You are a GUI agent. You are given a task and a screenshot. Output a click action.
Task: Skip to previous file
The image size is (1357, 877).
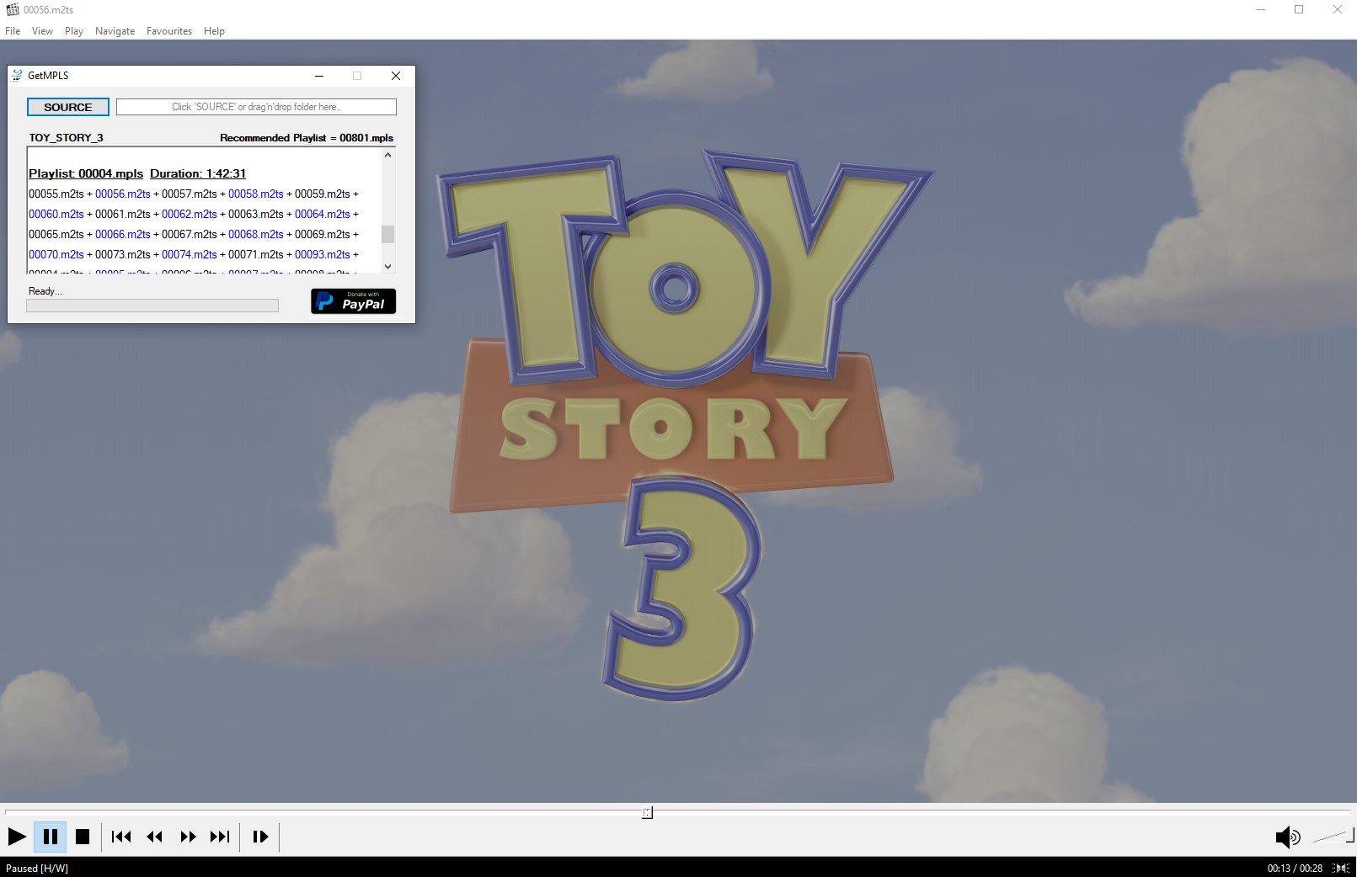[121, 837]
